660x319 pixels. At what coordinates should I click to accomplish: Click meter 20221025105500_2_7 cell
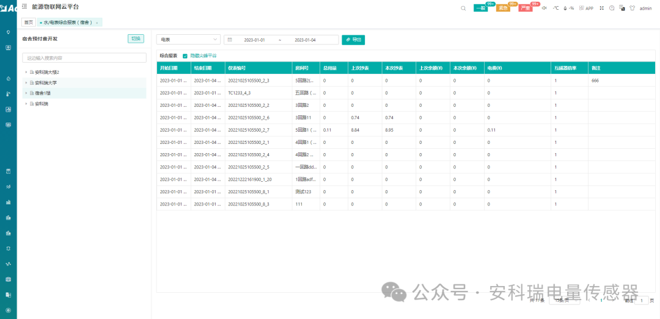(x=258, y=131)
